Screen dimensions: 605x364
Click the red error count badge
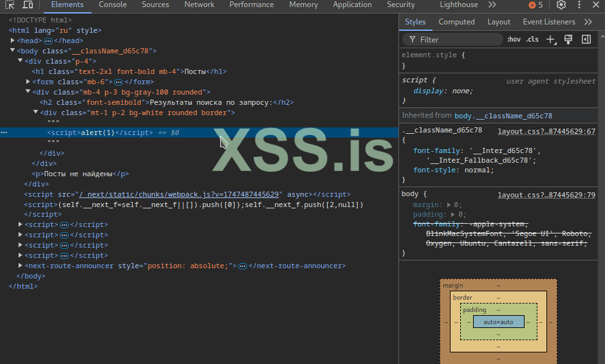[535, 5]
